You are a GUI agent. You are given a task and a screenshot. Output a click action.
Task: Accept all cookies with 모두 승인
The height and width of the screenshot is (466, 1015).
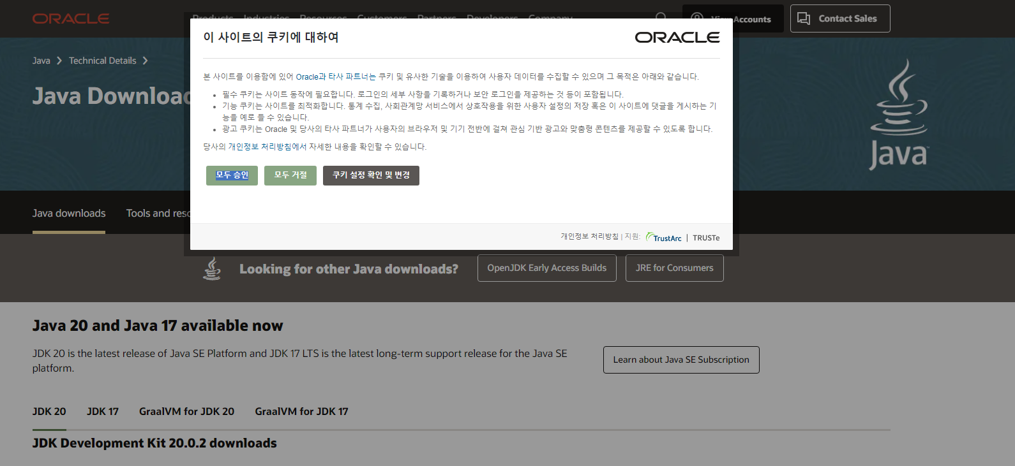tap(232, 175)
